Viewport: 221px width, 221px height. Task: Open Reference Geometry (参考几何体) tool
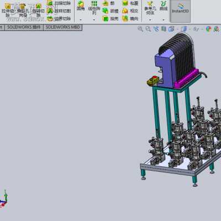point(150,8)
